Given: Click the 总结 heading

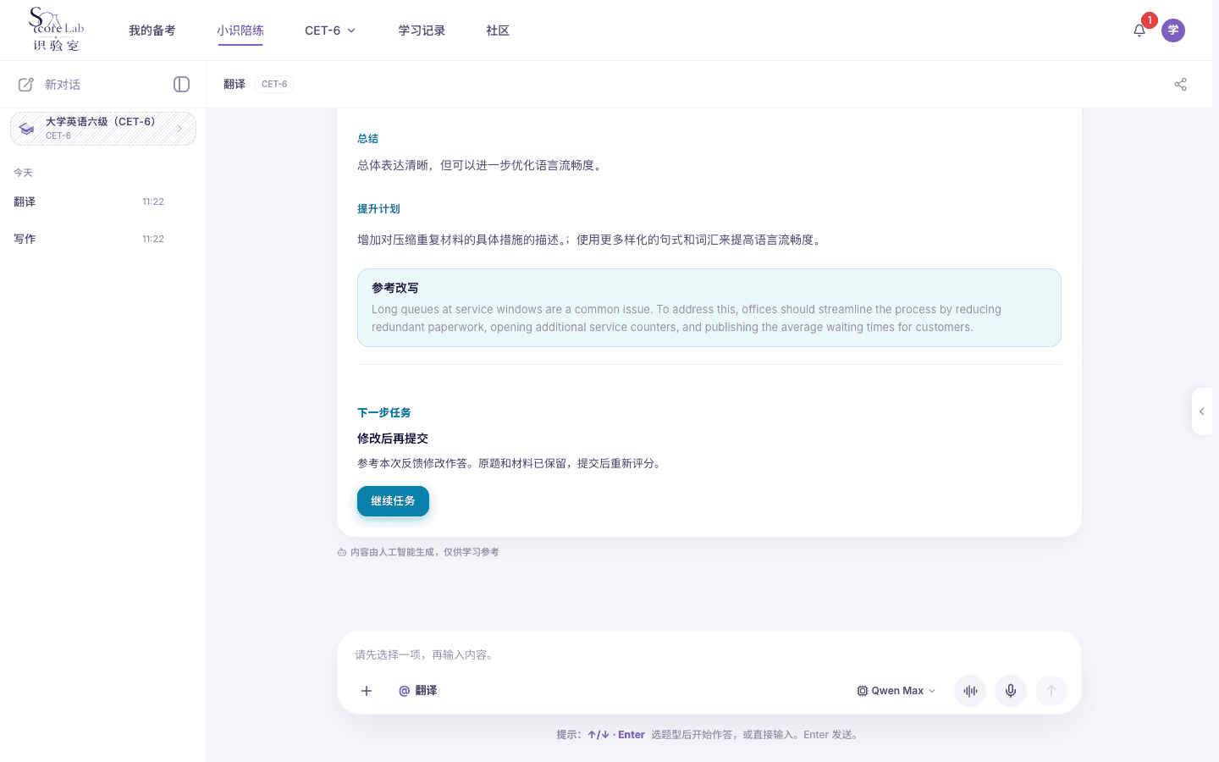Looking at the screenshot, I should (368, 139).
